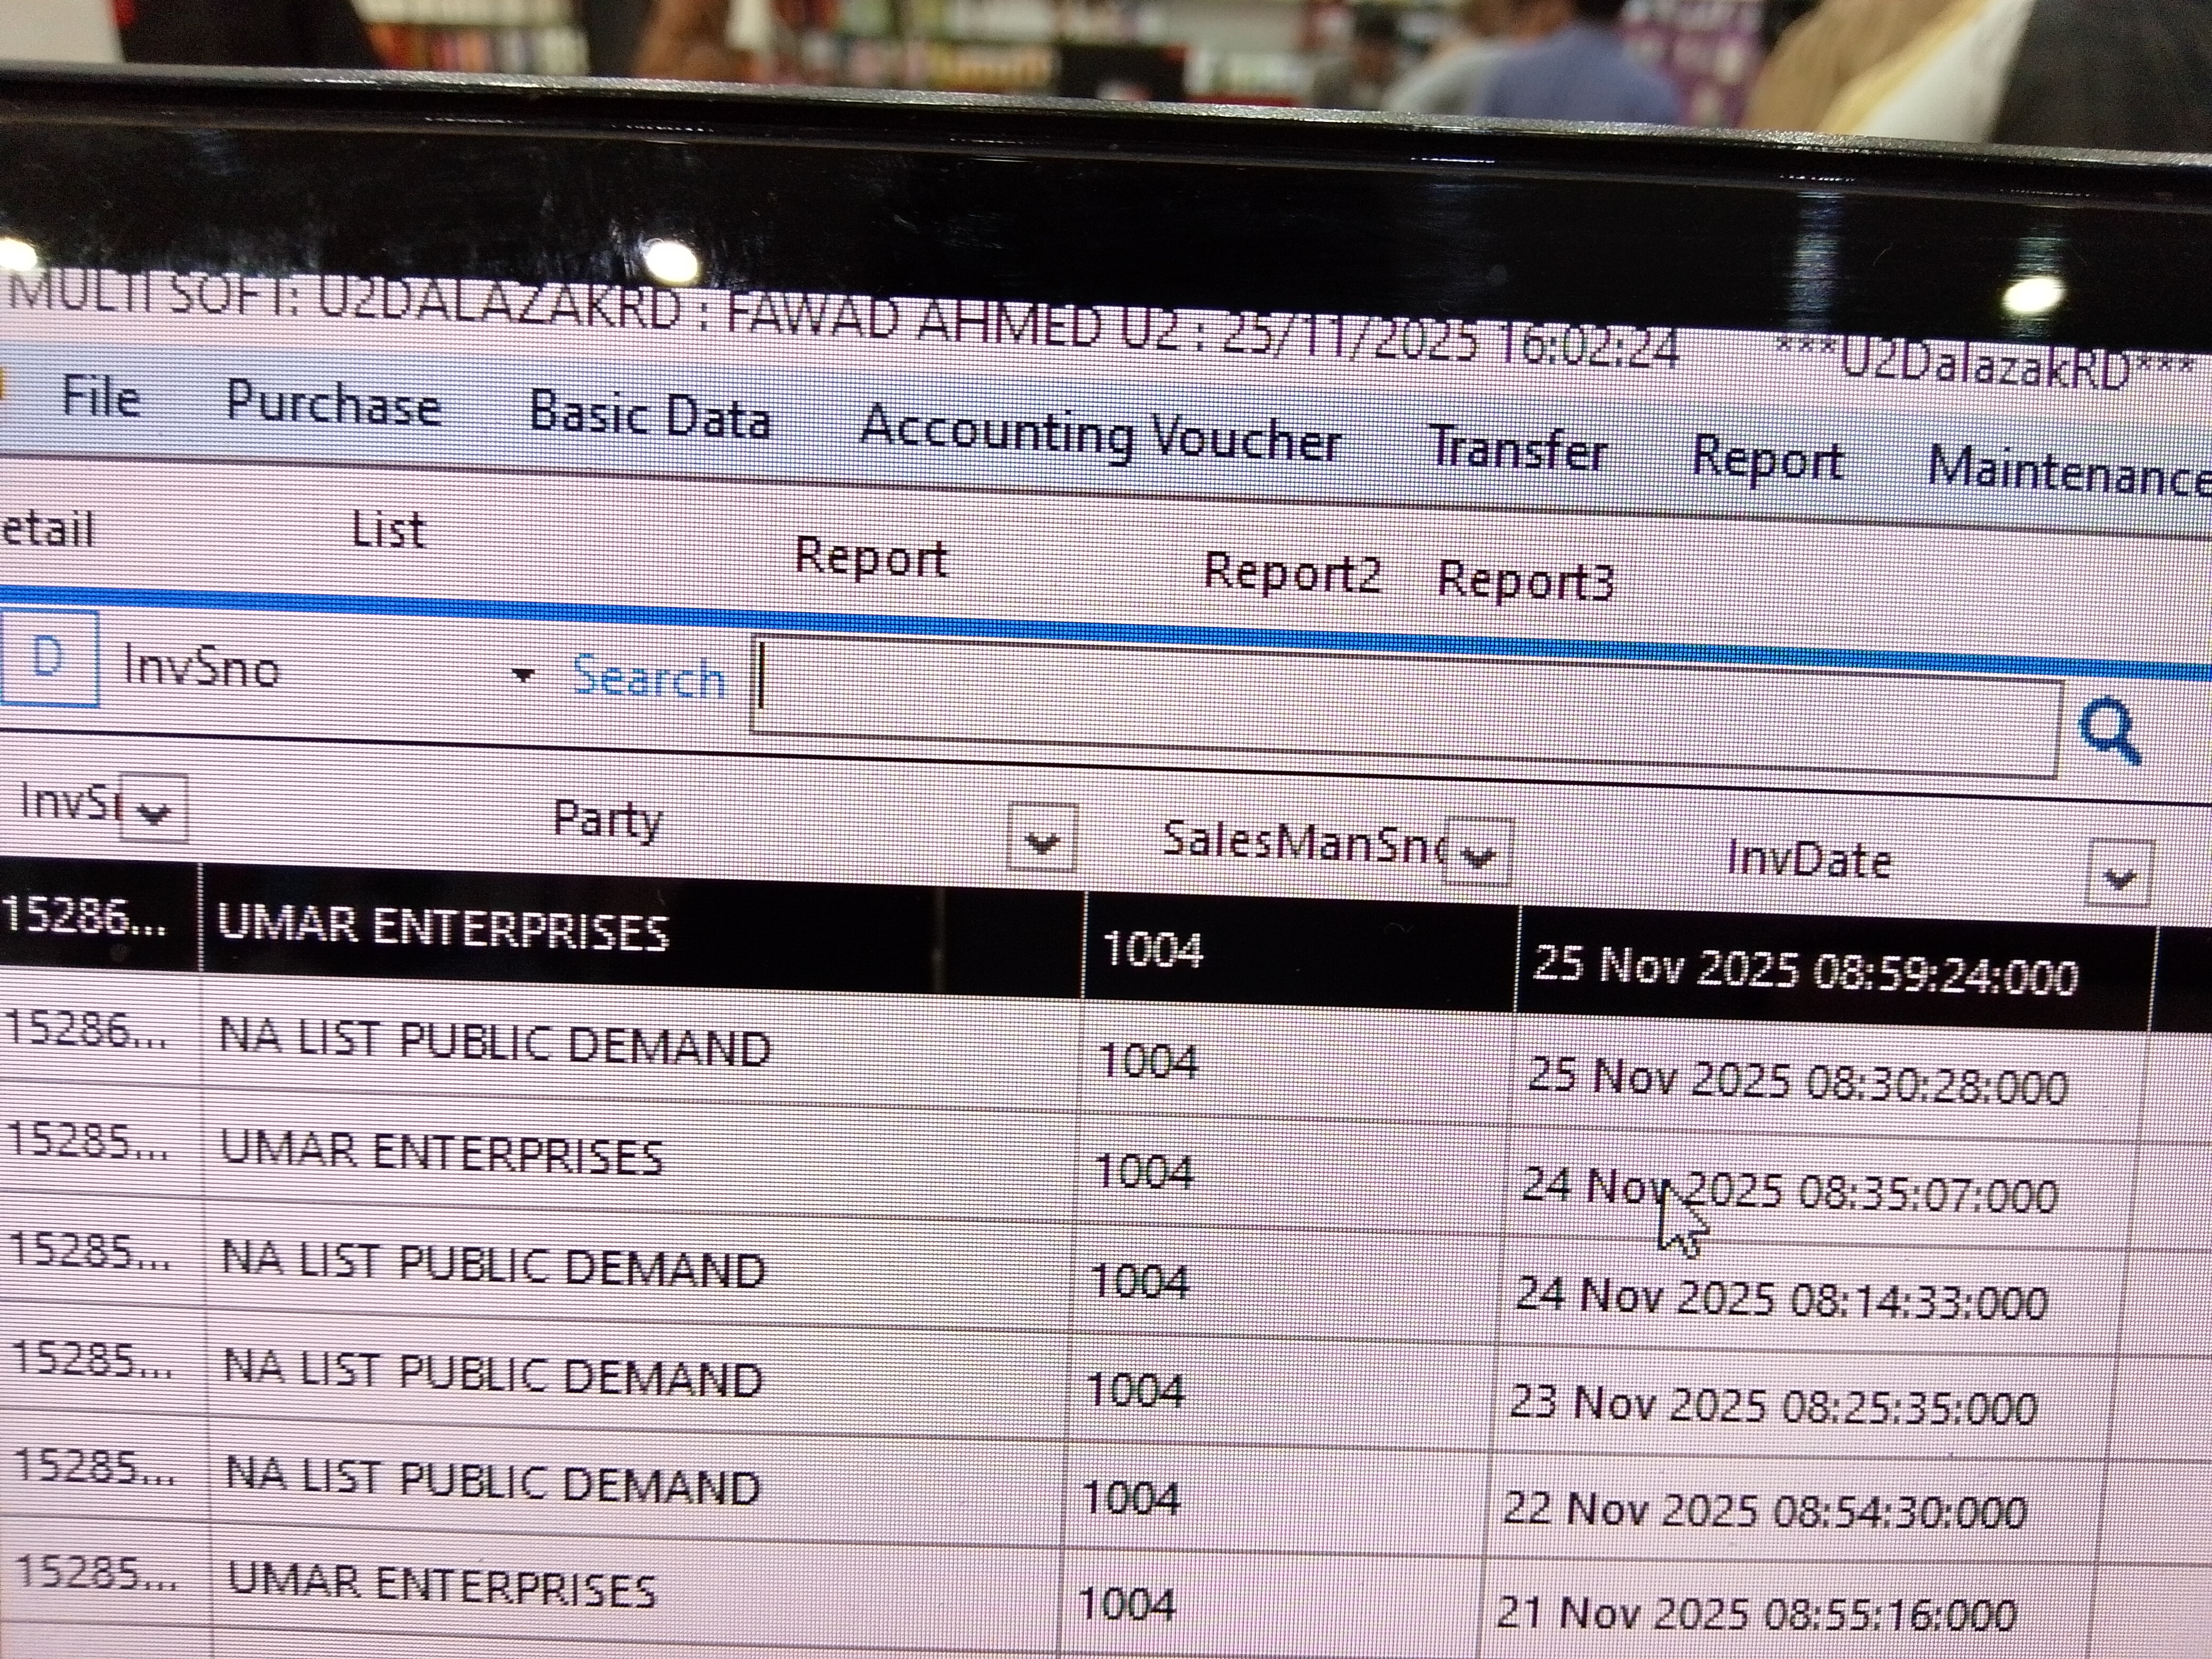
Task: Open the Accounting Voucher menu
Action: 1099,437
